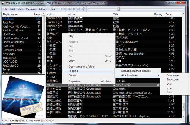This screenshot has width=190, height=125.
Task: Pause the current track
Action: pyautogui.click(x=69, y=9)
